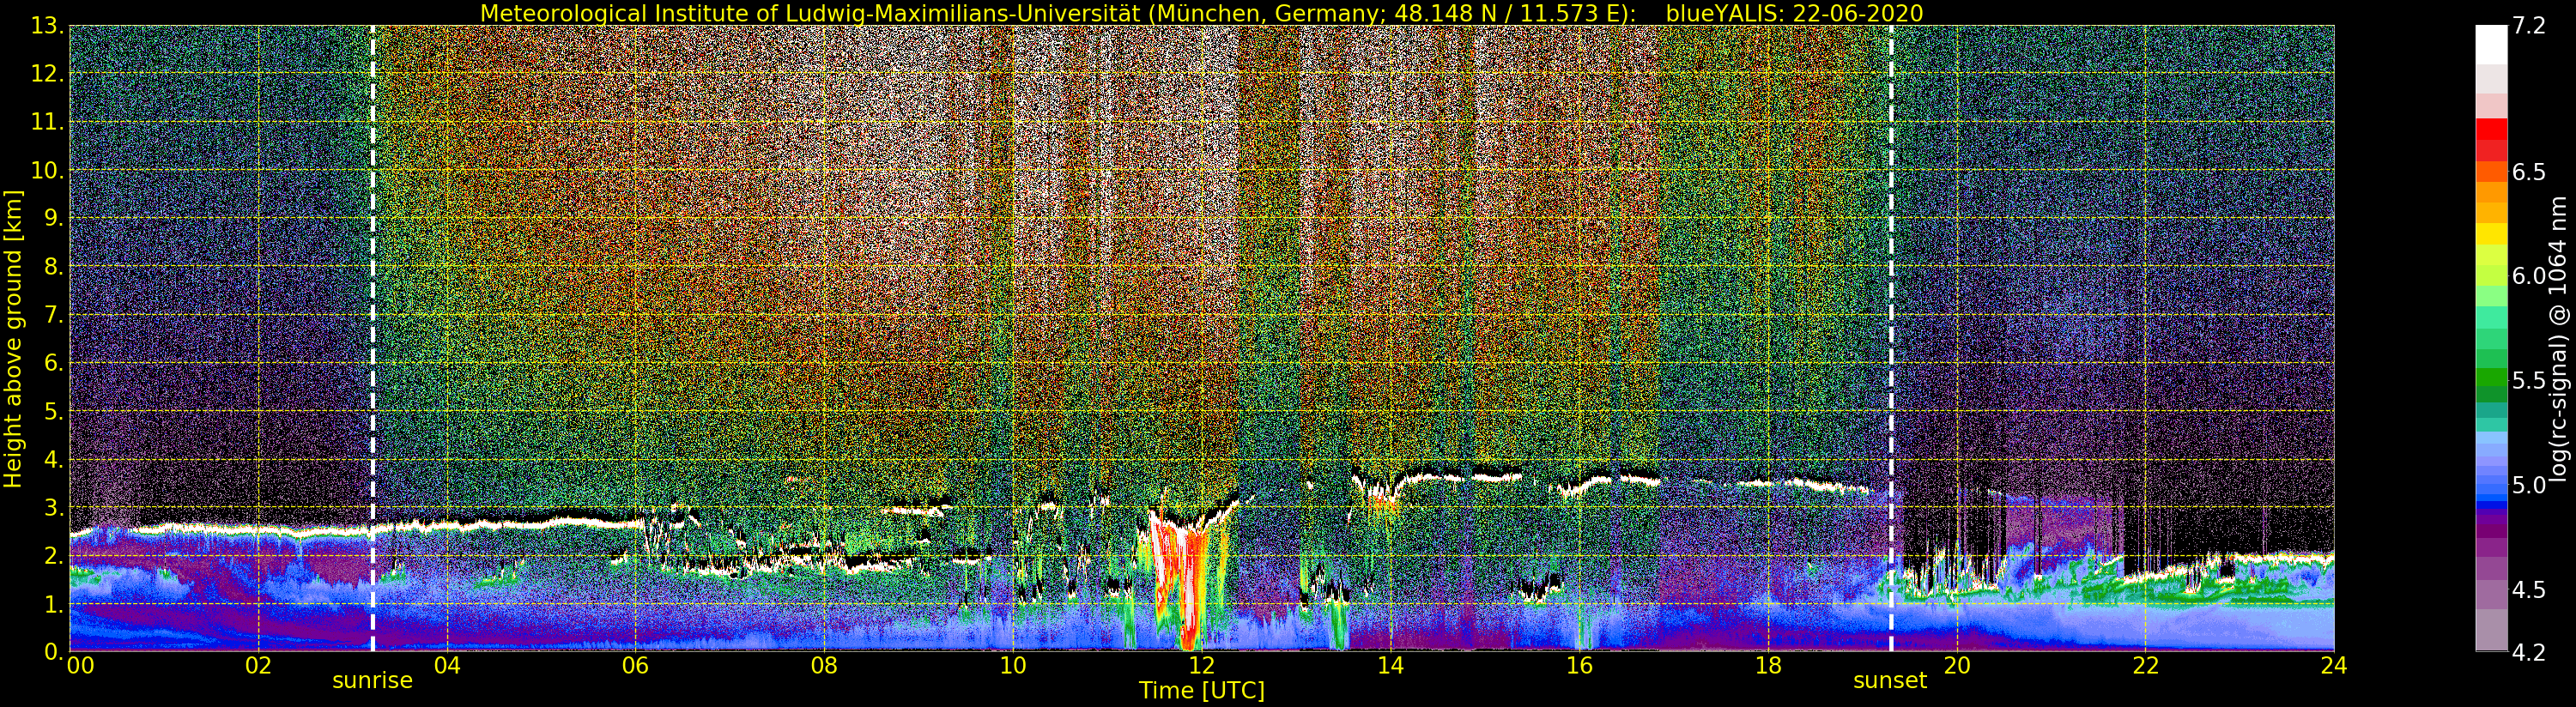Click the time axis tick '14'

1390,665
